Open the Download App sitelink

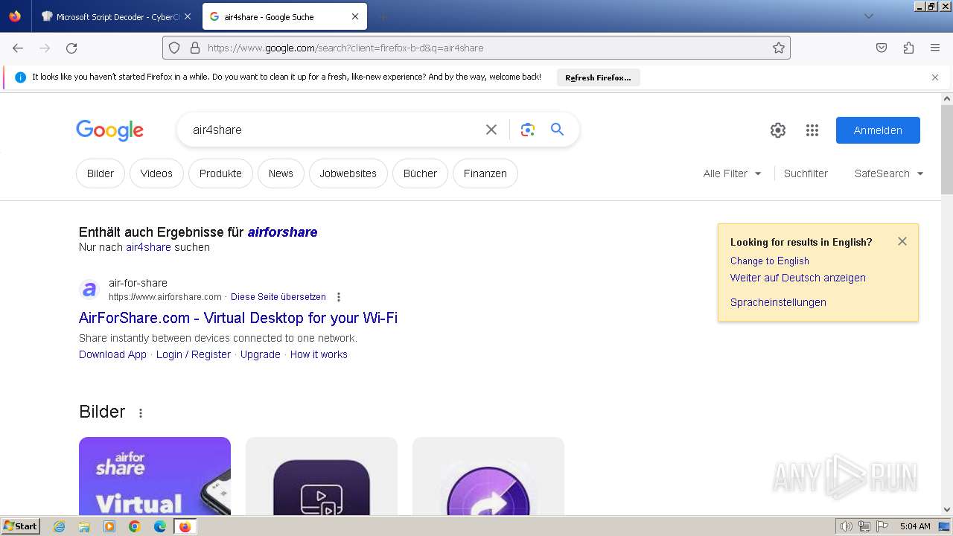(x=112, y=354)
